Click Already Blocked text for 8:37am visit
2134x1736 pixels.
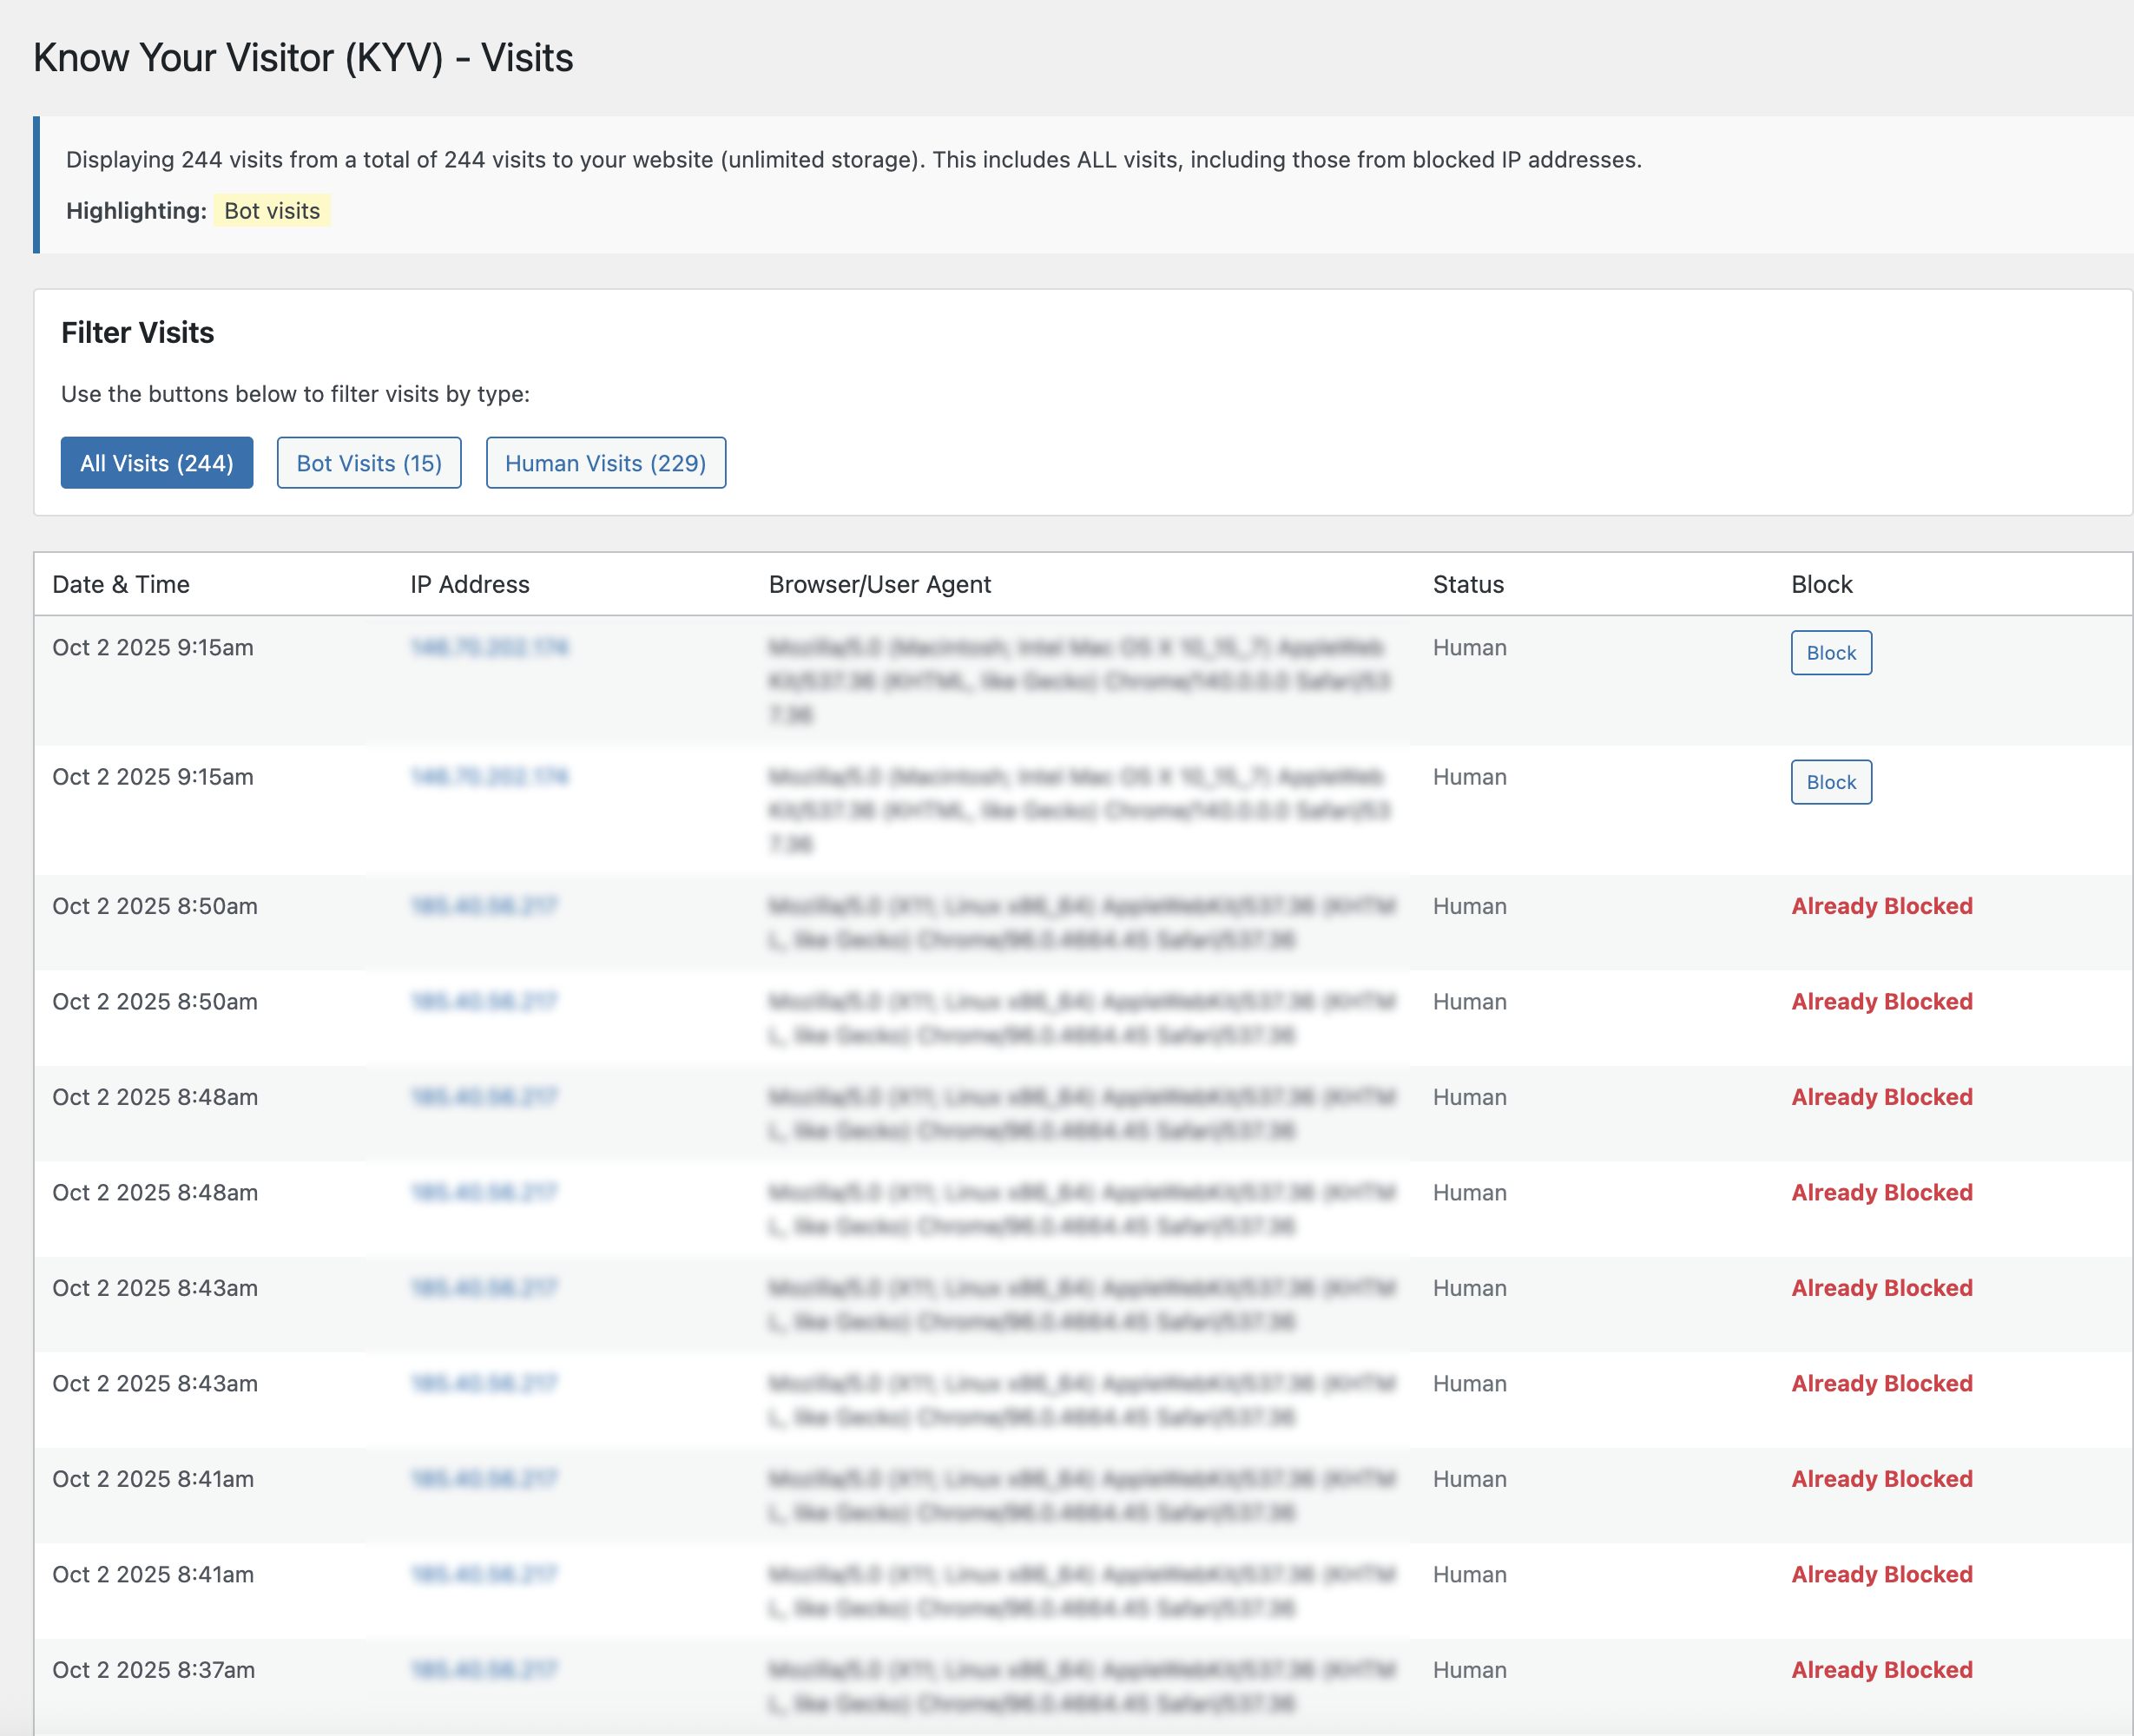(x=1881, y=1670)
